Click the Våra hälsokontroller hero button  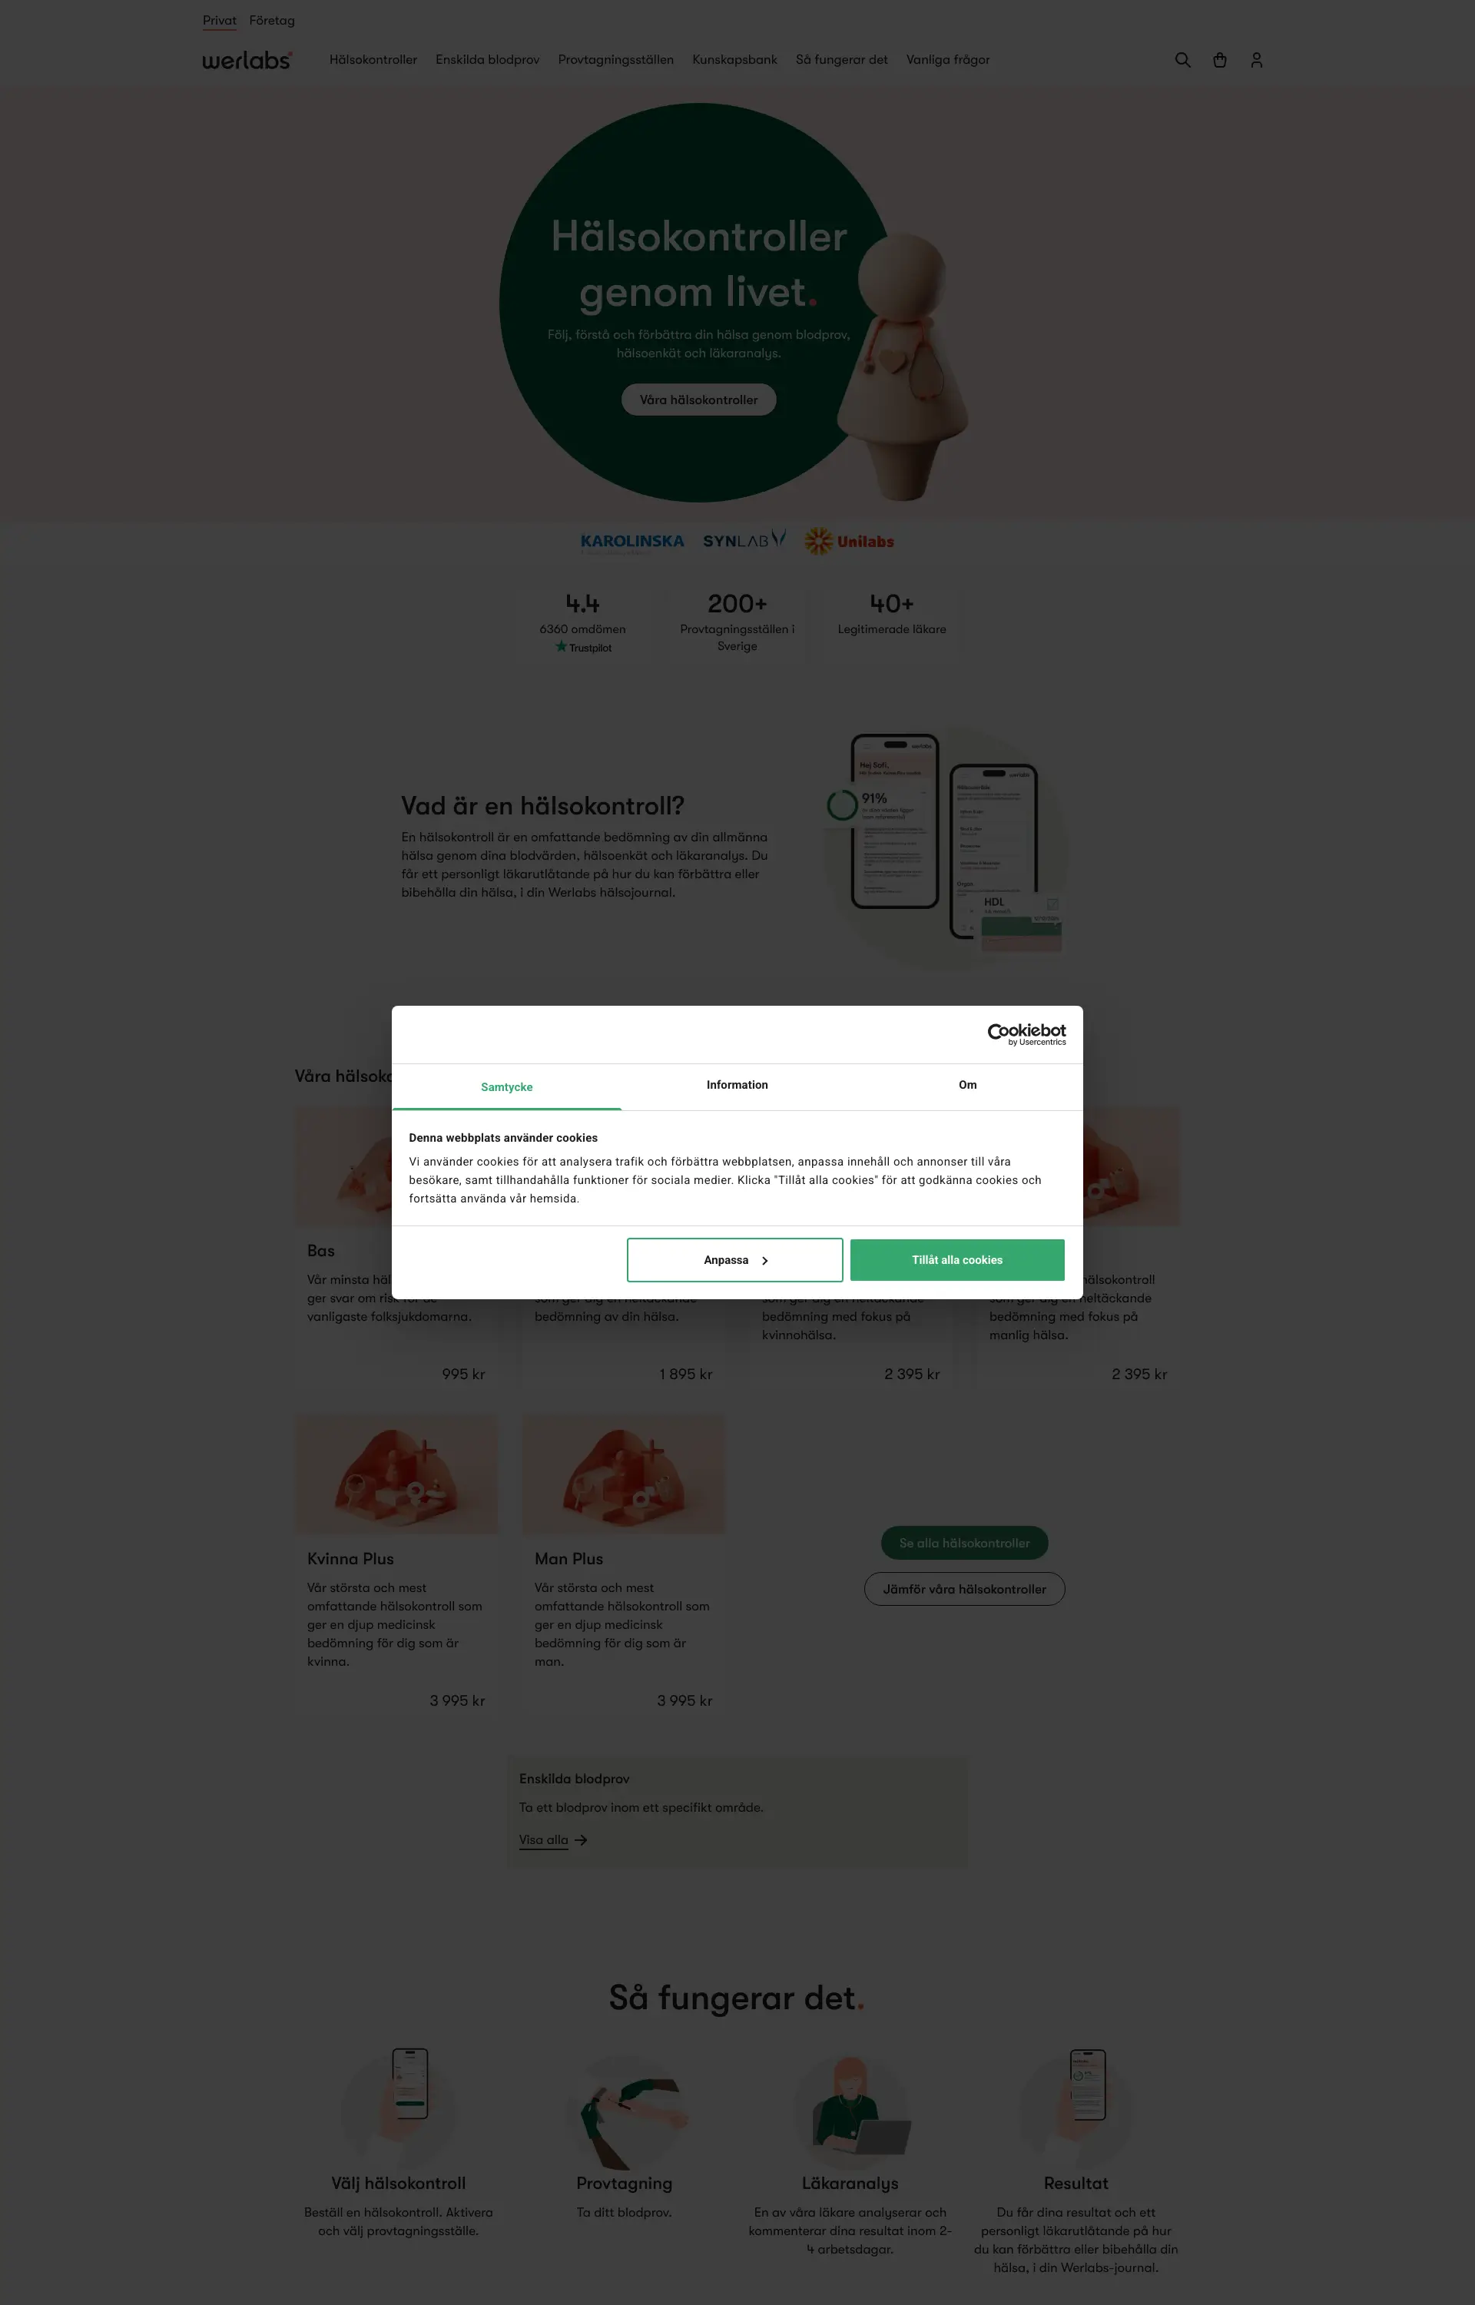point(698,400)
